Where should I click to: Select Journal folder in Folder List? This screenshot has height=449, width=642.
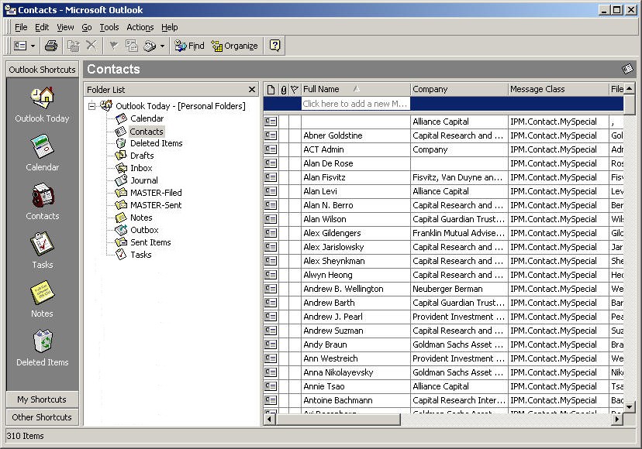144,180
